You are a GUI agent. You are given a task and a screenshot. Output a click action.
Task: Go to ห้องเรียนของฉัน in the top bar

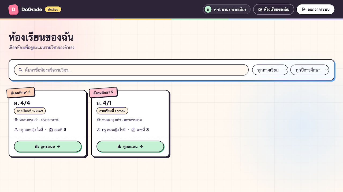[x=274, y=9]
